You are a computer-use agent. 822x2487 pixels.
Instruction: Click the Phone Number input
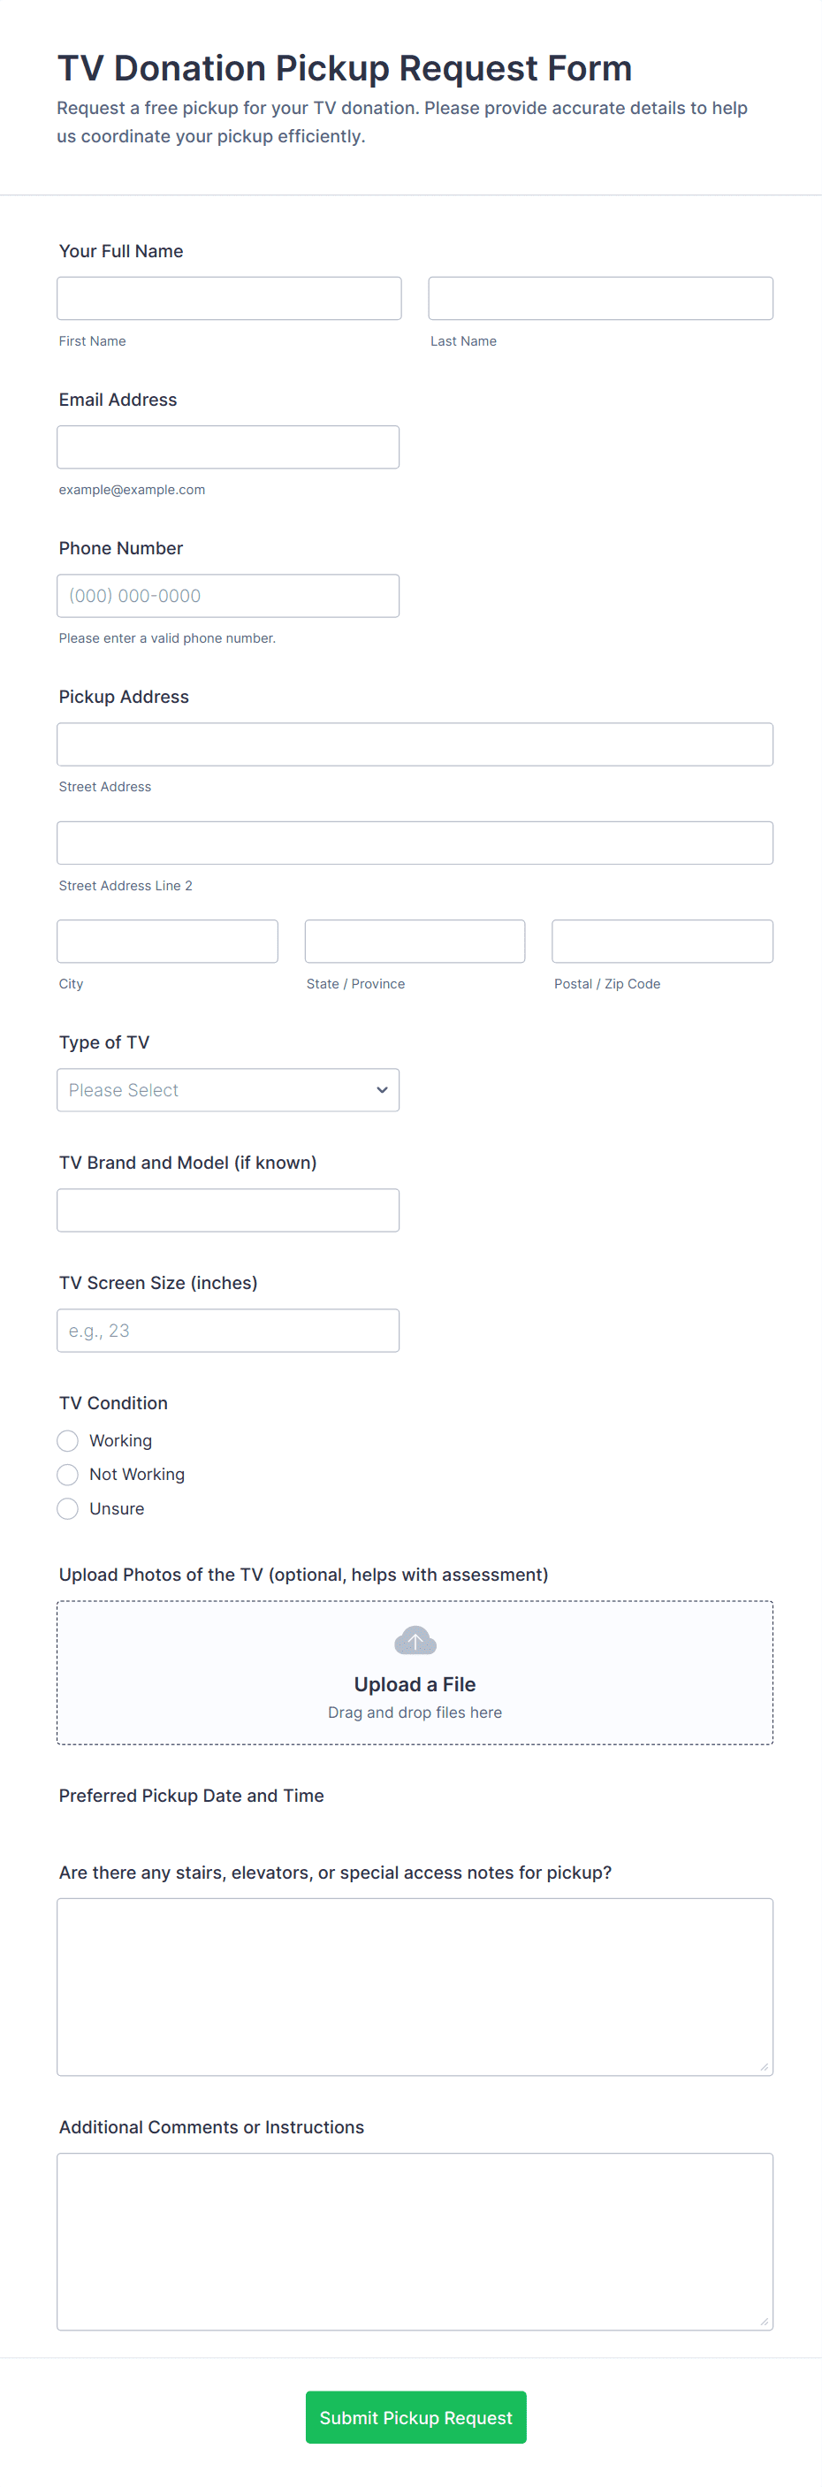point(228,596)
